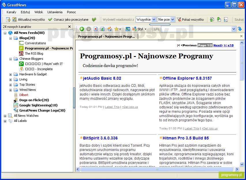This screenshot has height=180, width=246.
Task: Click the article pane scroll down arrow
Action: click(x=242, y=164)
